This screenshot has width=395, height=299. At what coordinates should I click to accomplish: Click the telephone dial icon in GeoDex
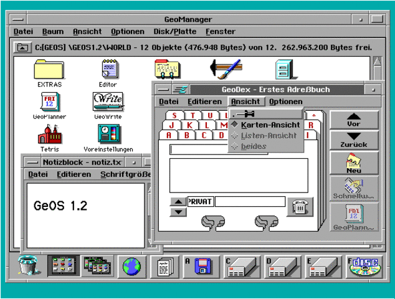pyautogui.click(x=300, y=207)
